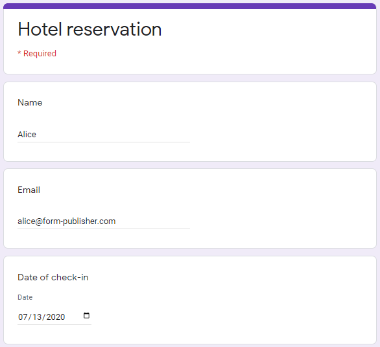Open the calendar picker icon in date field
The height and width of the screenshot is (347, 380).
point(86,315)
